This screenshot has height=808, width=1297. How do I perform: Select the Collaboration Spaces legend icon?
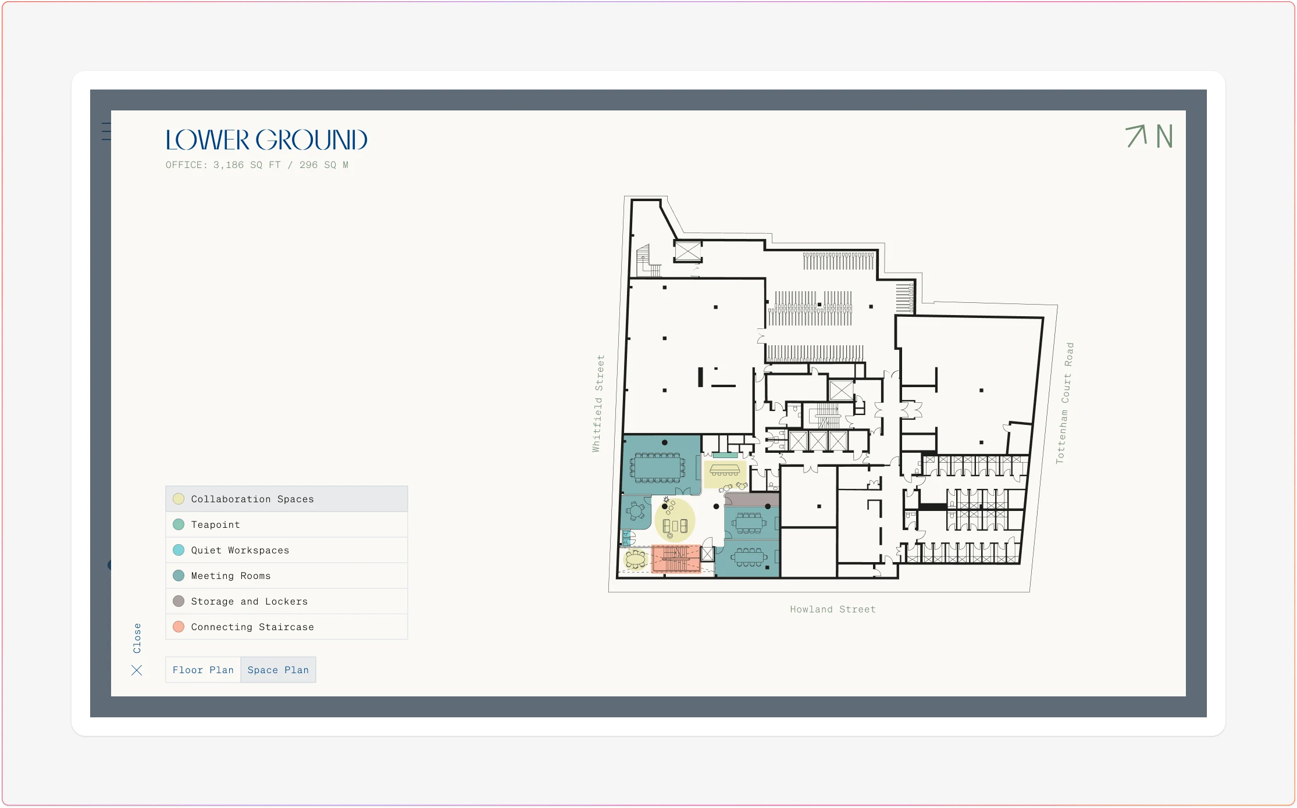[179, 498]
